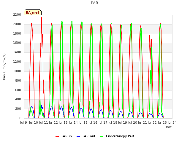This screenshot has height=142, width=190.
Task: Click the Jul 10 x-axis tick label
Action: [x=33, y=122]
